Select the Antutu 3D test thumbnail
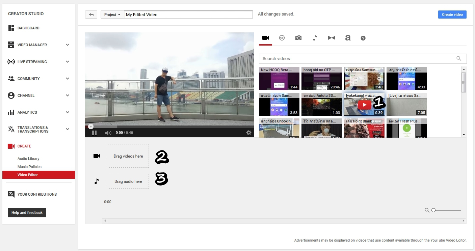This screenshot has height=251, width=475. [322, 104]
